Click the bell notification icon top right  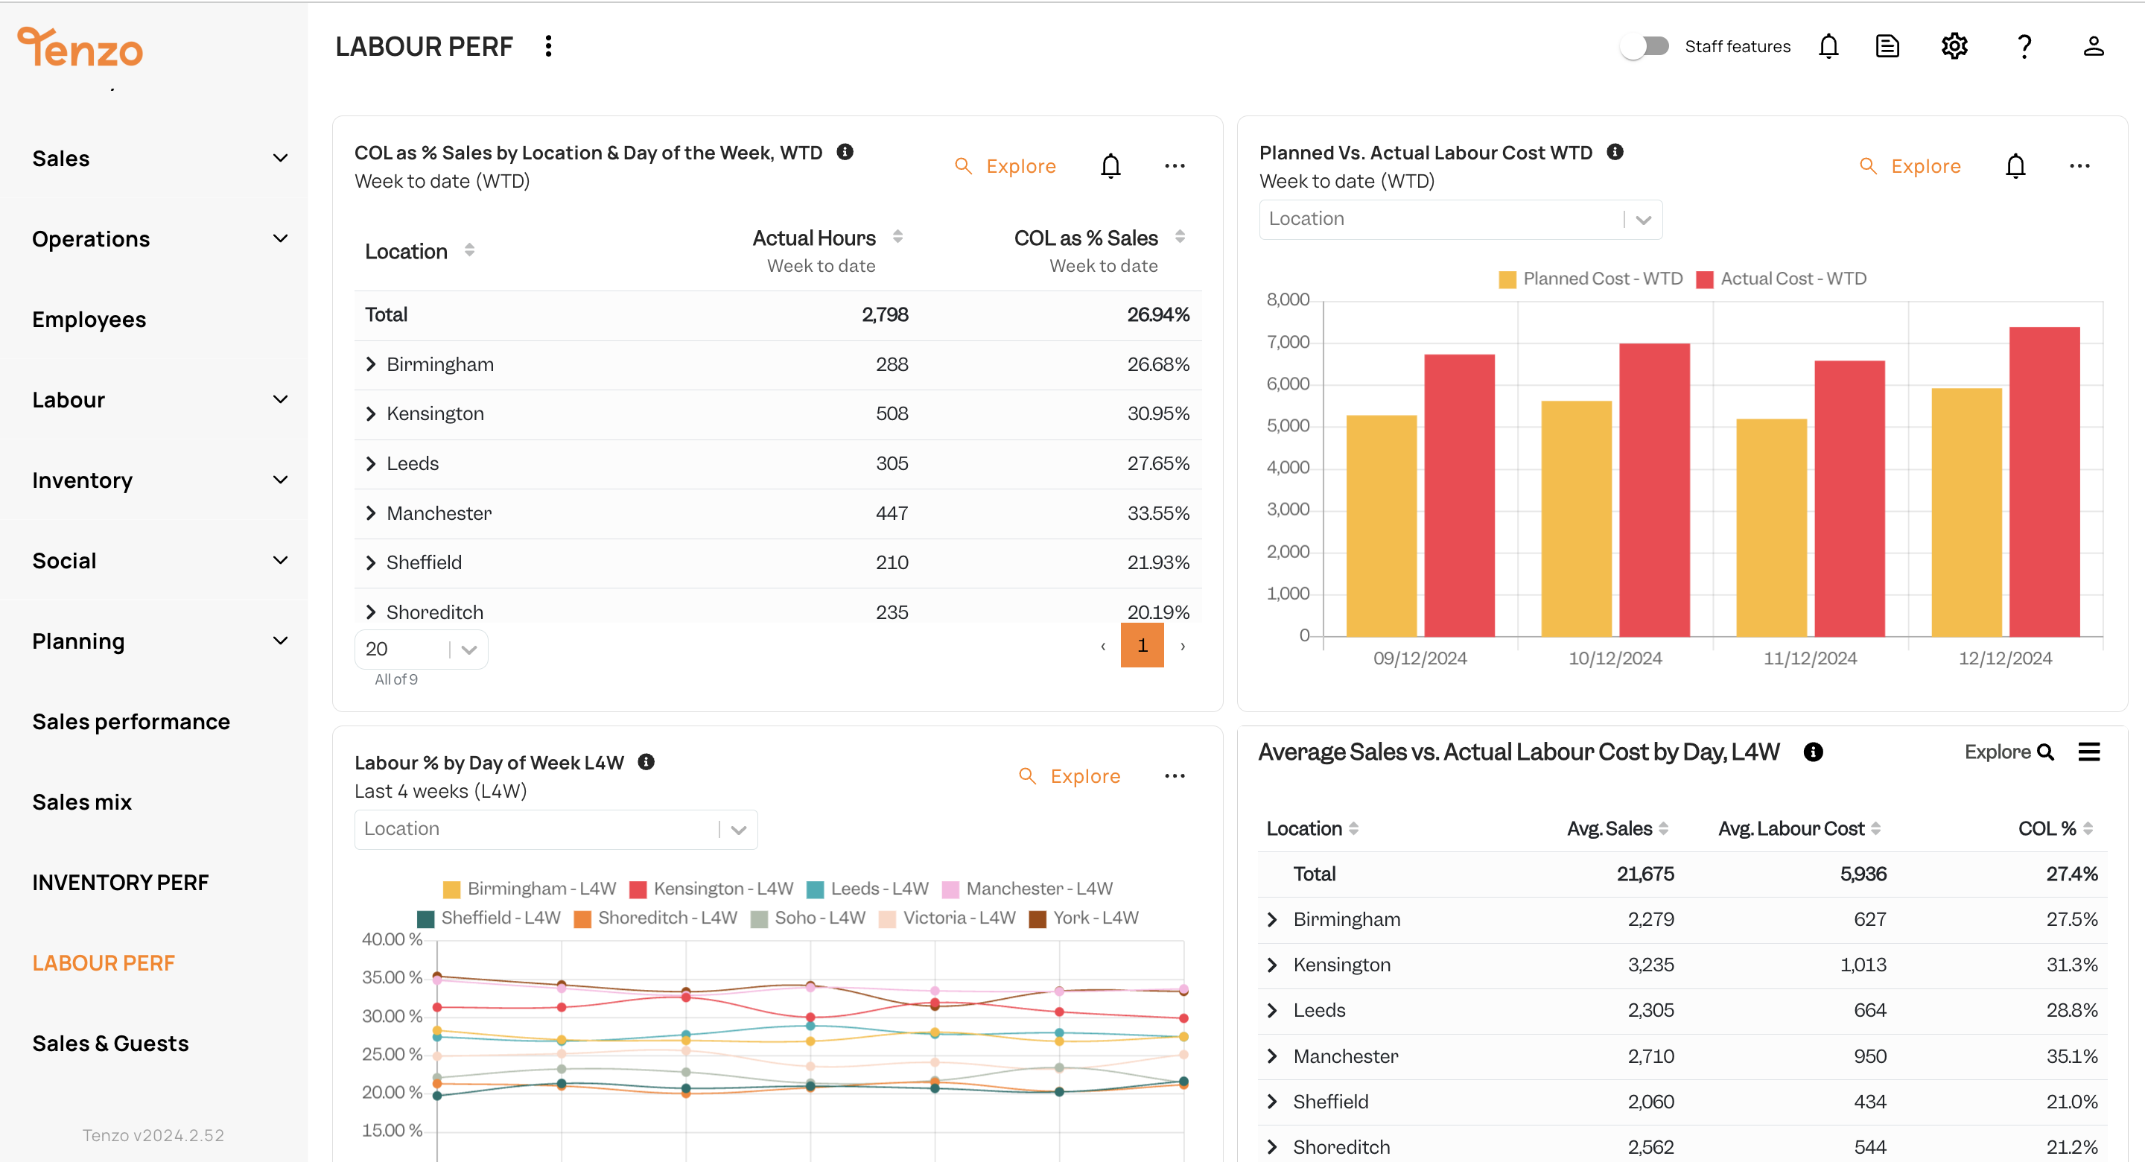[x=1829, y=45]
